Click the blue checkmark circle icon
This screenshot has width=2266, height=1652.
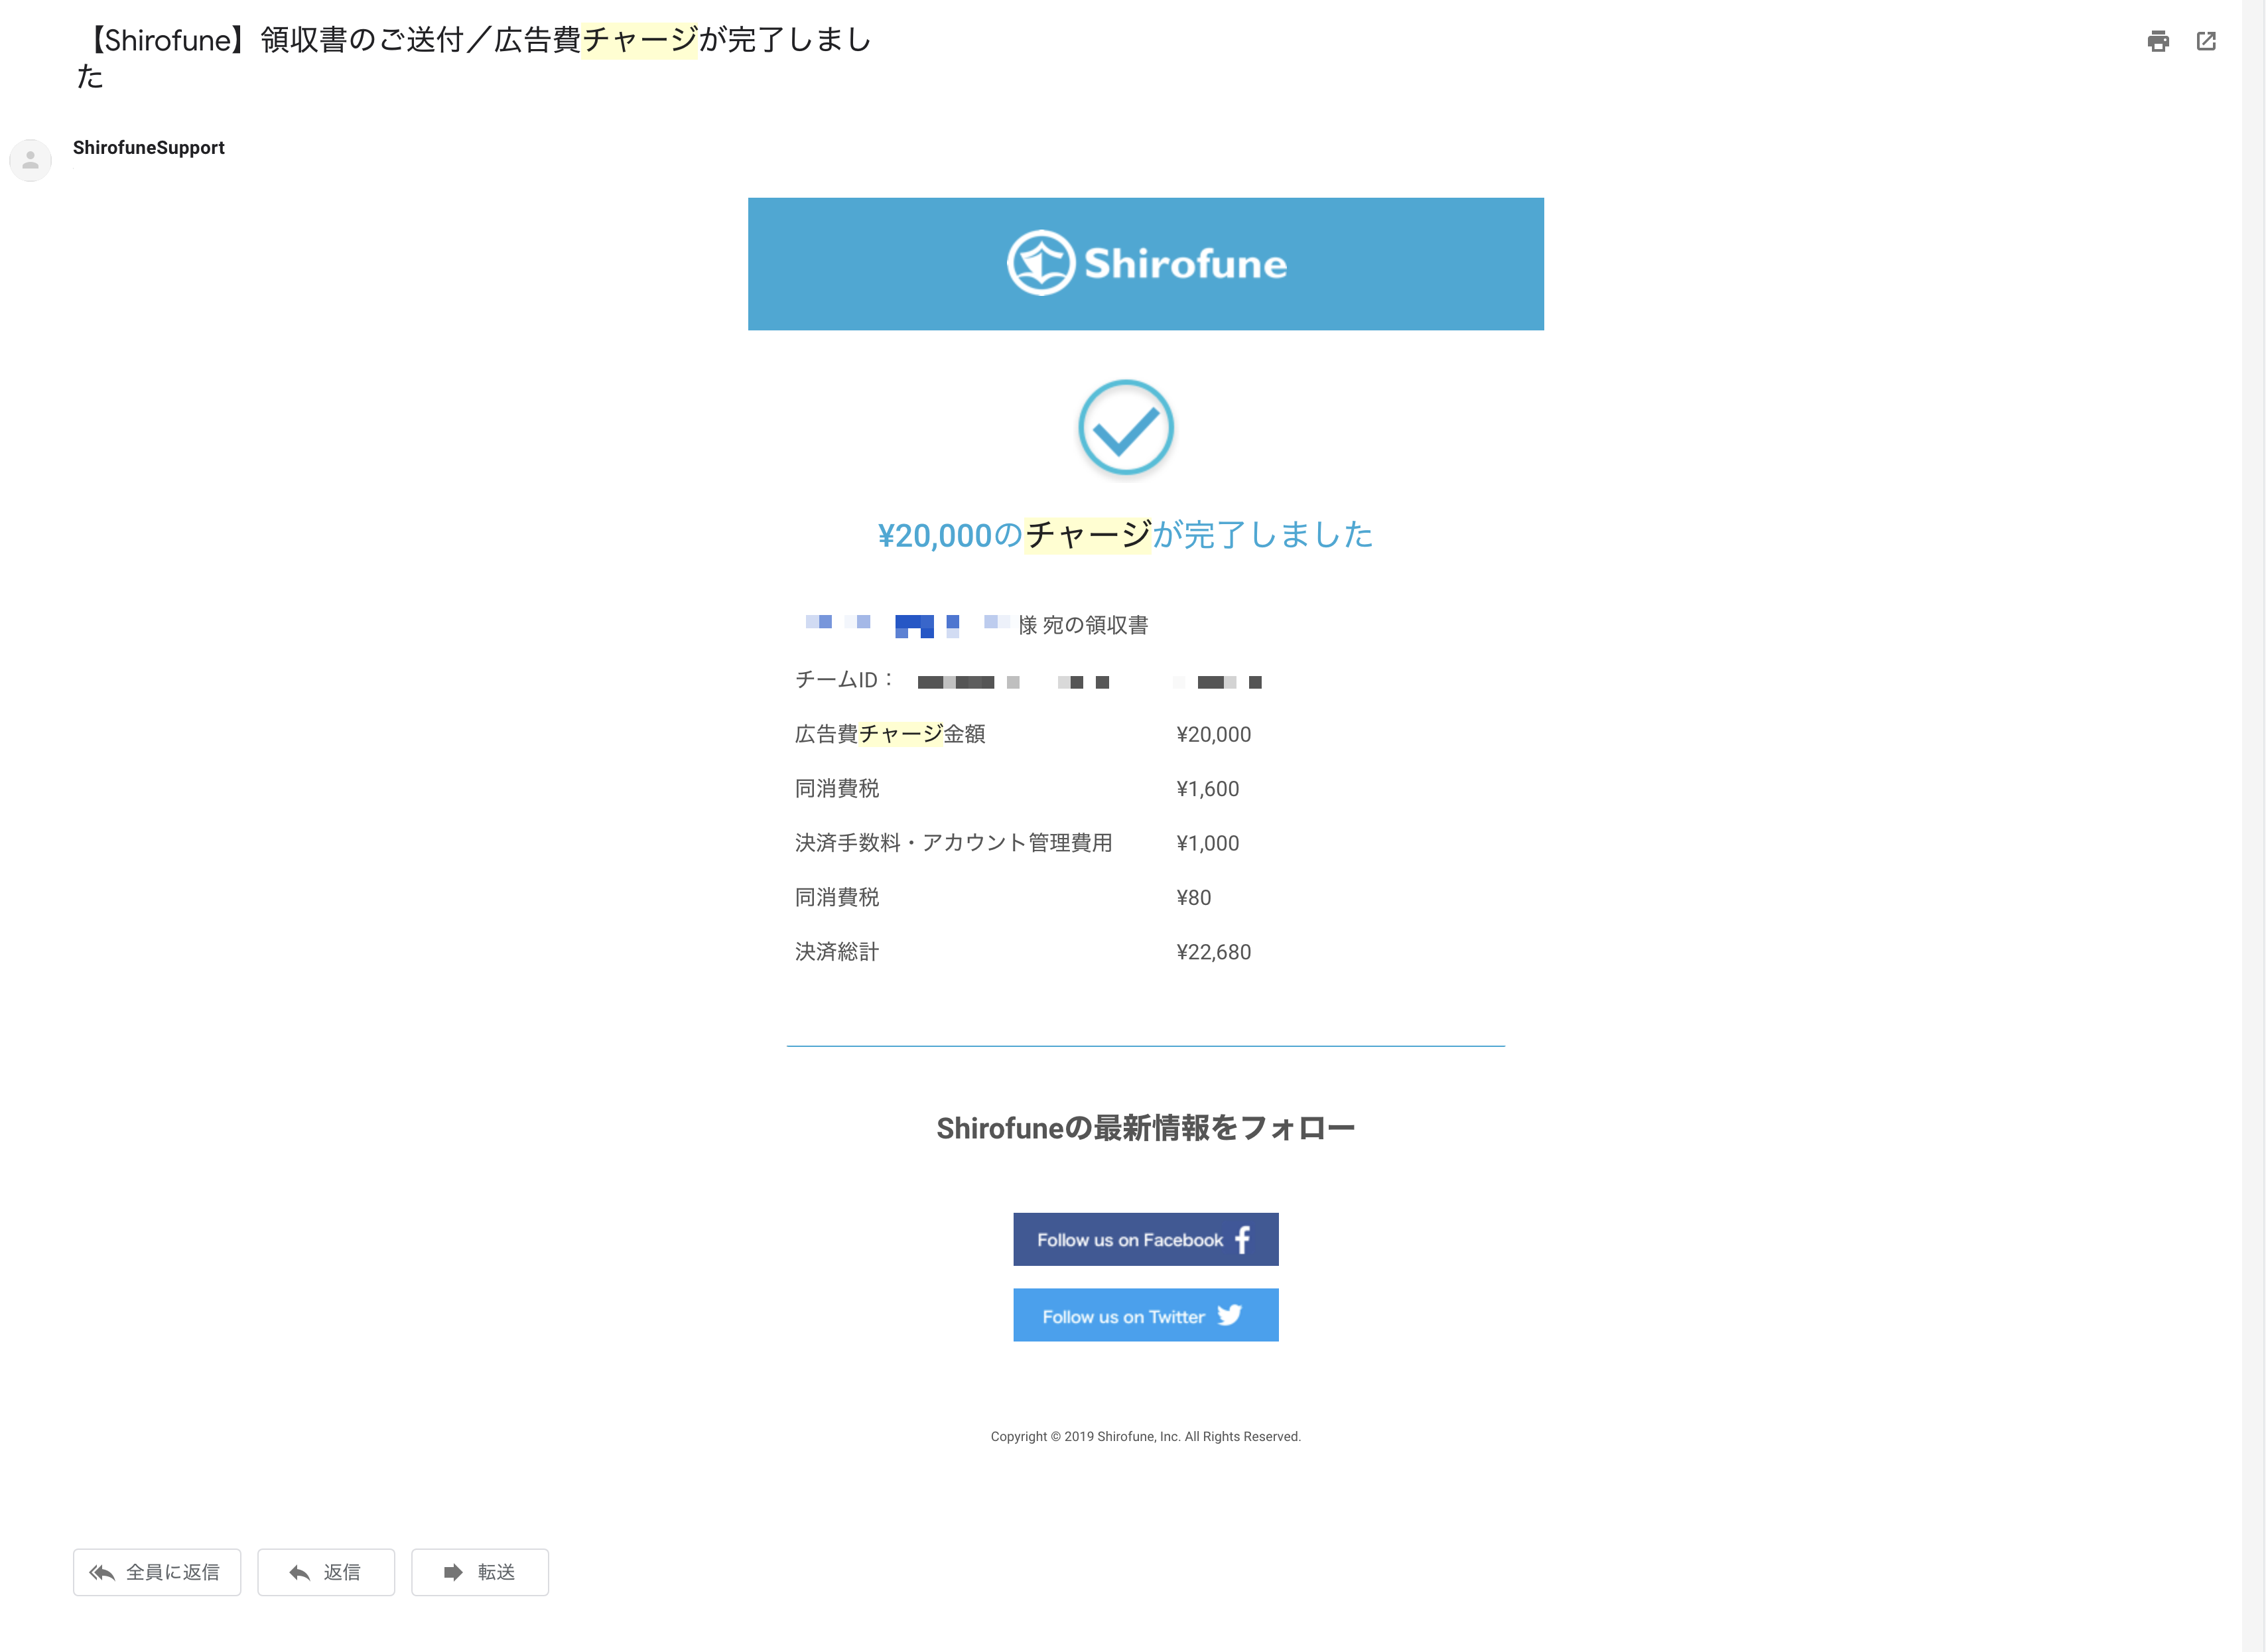pos(1126,427)
